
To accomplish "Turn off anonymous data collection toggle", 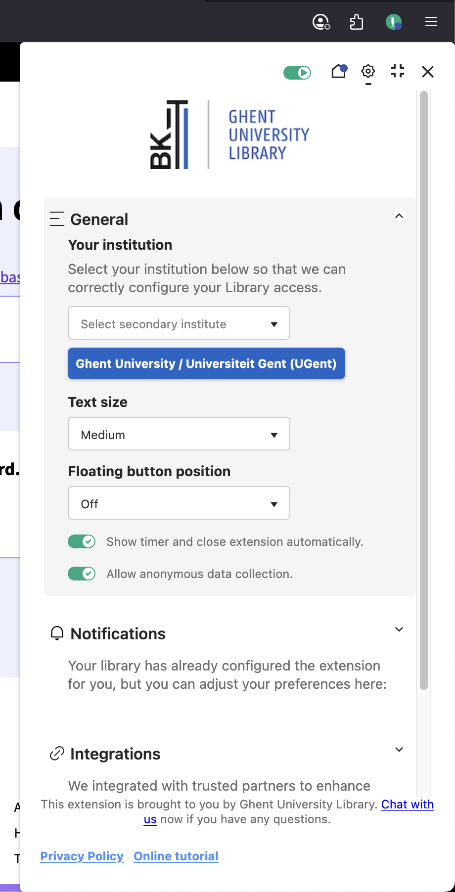I will tap(82, 574).
